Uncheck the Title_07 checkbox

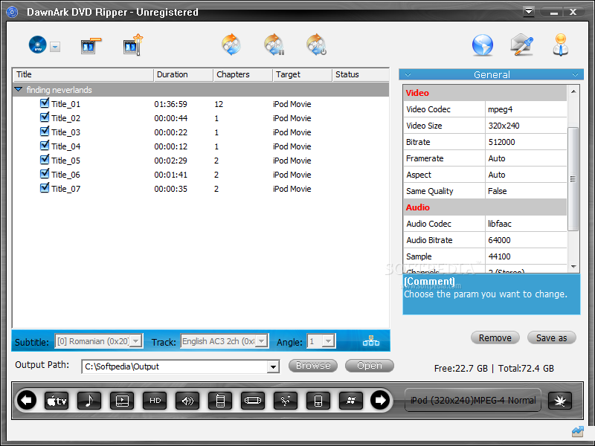45,188
